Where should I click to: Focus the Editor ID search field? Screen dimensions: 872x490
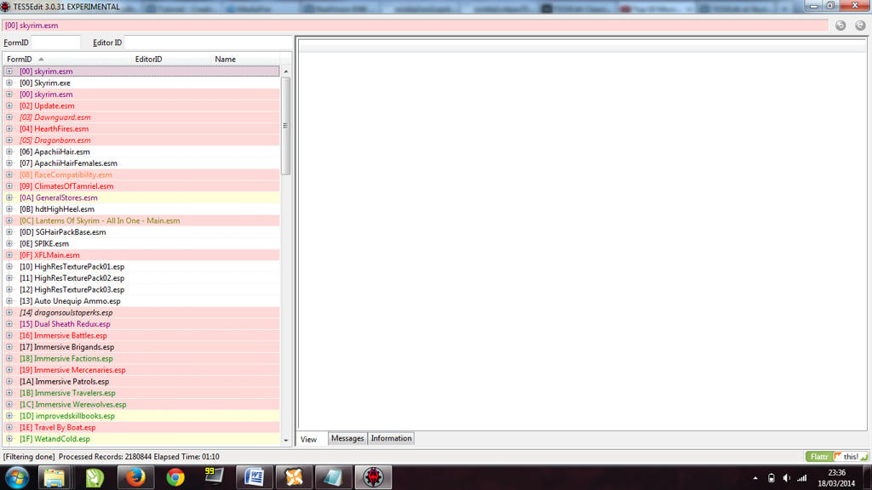(x=208, y=43)
